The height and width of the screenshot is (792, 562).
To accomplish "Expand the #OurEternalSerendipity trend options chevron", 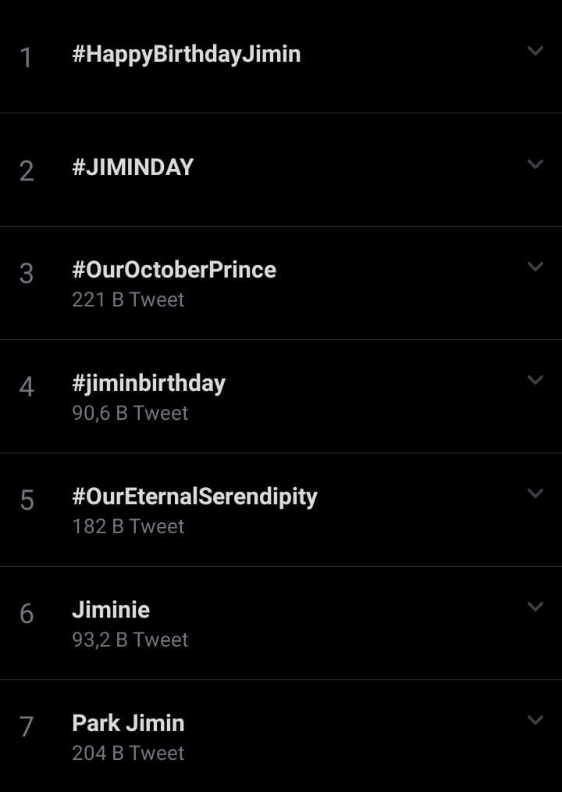I will coord(535,493).
